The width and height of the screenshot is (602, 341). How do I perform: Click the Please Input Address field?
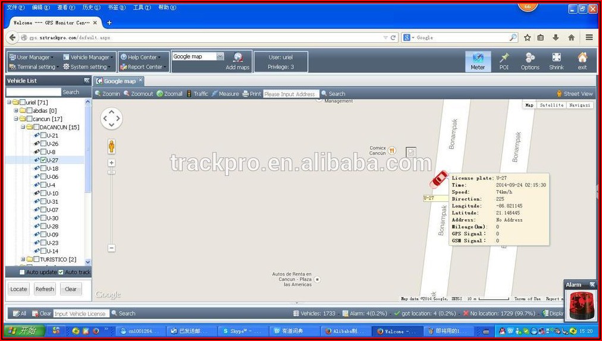(291, 94)
